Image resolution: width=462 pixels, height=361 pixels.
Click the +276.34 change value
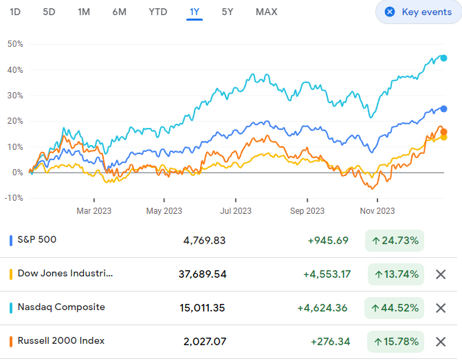point(330,342)
